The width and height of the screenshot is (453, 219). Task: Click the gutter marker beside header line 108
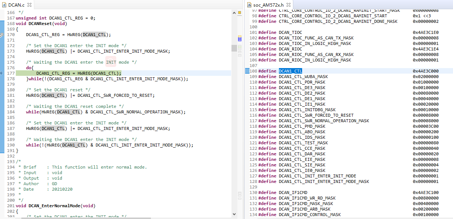click(247, 71)
